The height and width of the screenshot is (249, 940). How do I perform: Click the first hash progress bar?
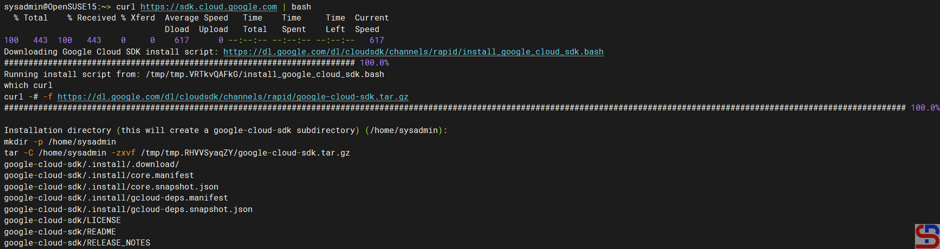(x=179, y=63)
